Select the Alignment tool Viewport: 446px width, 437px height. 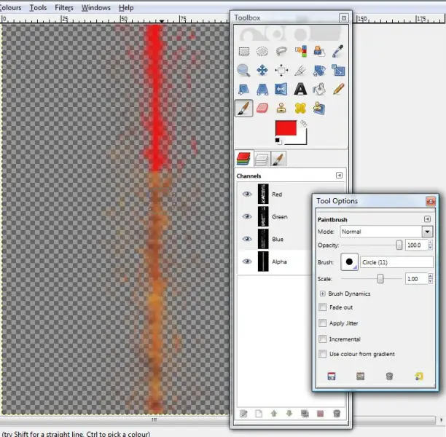pyautogui.click(x=281, y=70)
